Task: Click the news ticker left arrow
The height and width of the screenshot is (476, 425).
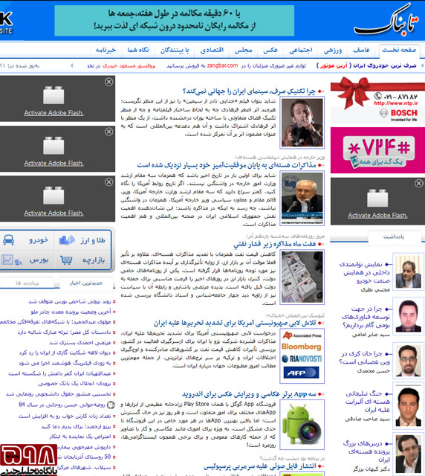Action: 72,65
